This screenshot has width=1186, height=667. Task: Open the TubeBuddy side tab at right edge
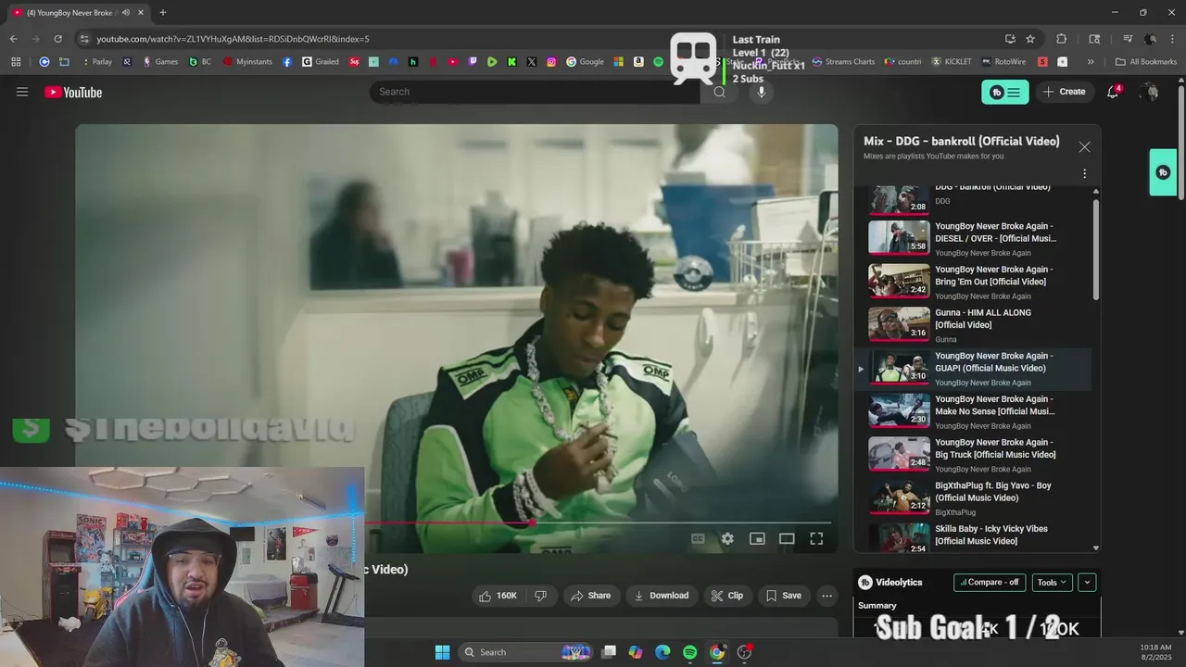[x=1163, y=172]
